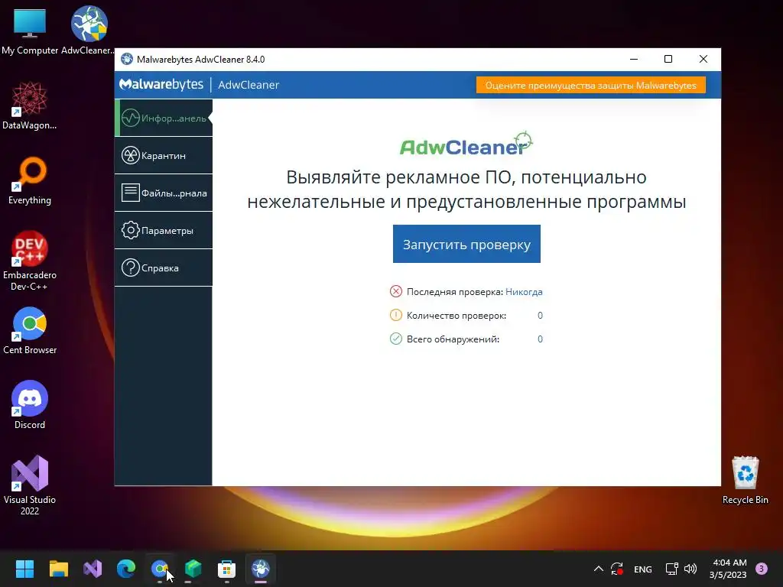The width and height of the screenshot is (783, 587).
Task: Open the Dashboard sidebar tab (Инфор...анель)
Action: (164, 118)
